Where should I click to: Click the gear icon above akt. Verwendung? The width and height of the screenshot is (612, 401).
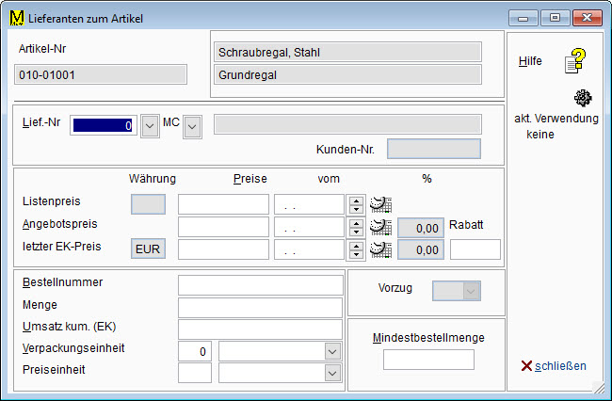coord(583,98)
